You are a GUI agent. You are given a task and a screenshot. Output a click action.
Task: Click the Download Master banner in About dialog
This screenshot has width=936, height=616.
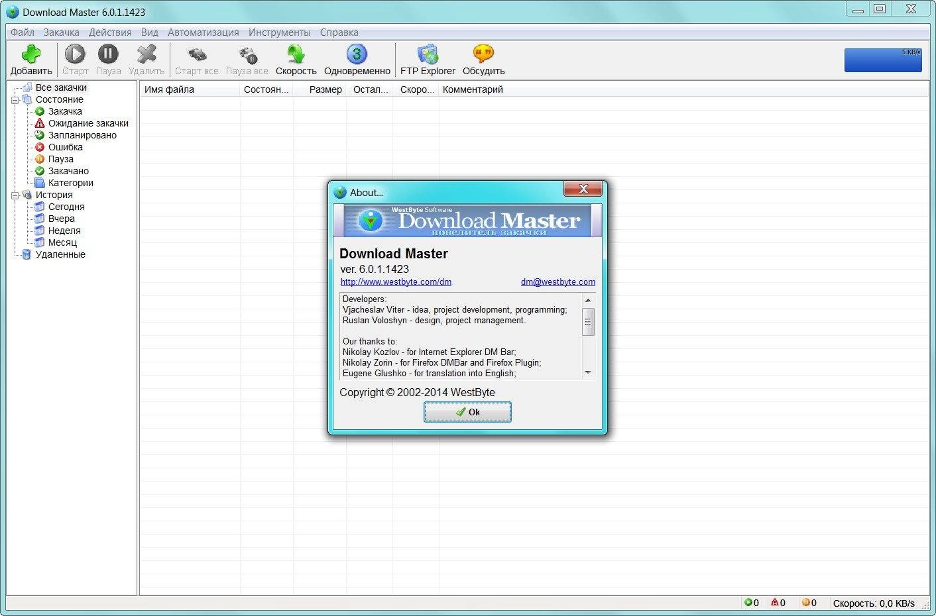point(467,221)
